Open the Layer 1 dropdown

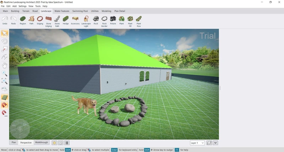(197, 143)
